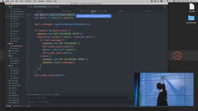Click the errors.log file icon in gen

(x=11, y=19)
